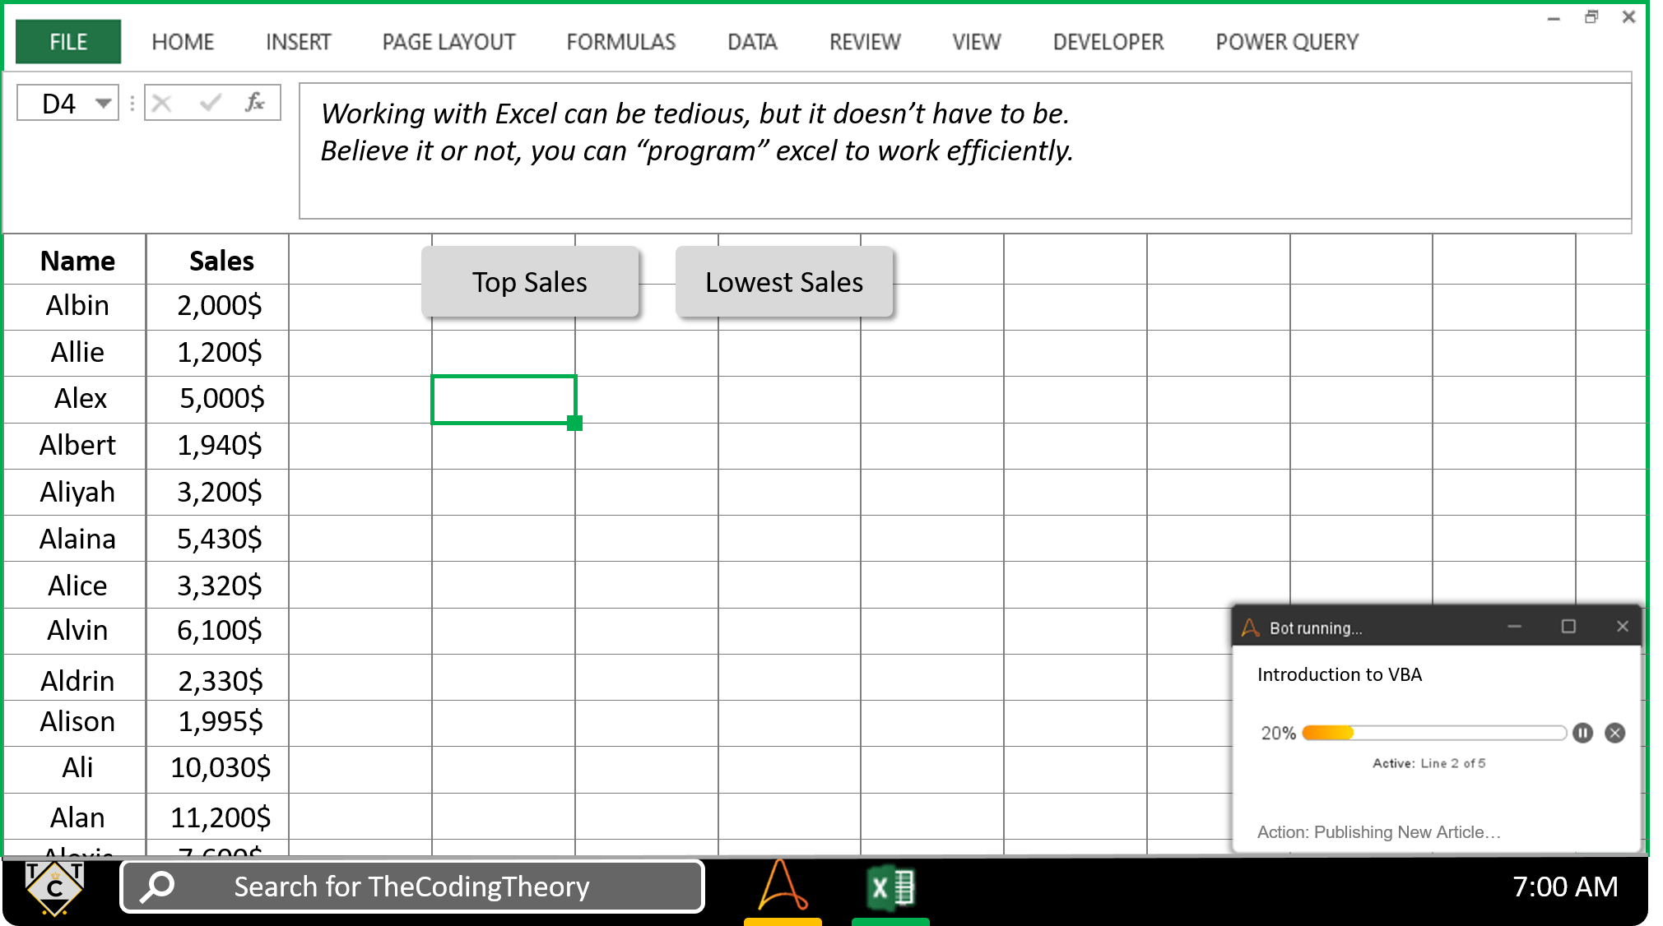
Task: Click the Search for TheCodingTheory field
Action: pyautogui.click(x=411, y=887)
